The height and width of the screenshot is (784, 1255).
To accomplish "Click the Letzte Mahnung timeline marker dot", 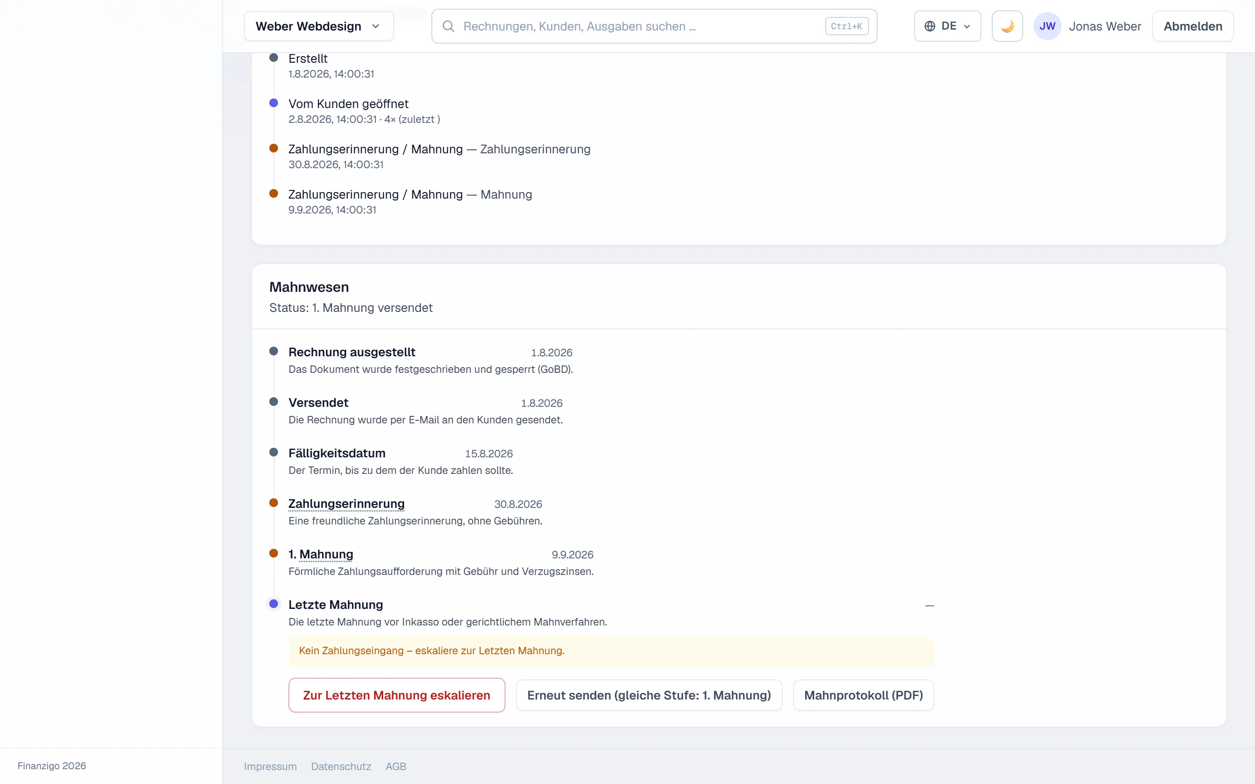I will click(274, 604).
